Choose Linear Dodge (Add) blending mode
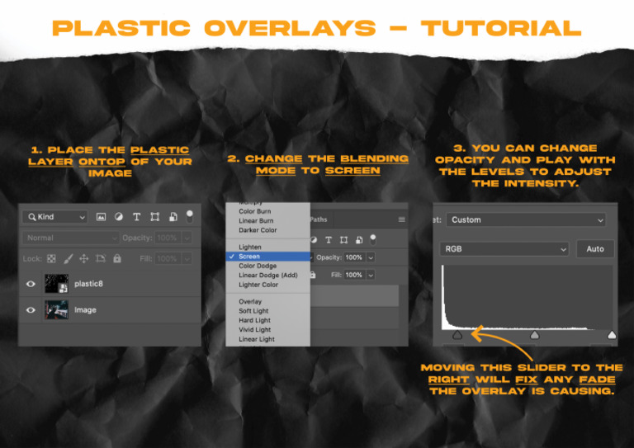The image size is (634, 448). click(x=267, y=275)
